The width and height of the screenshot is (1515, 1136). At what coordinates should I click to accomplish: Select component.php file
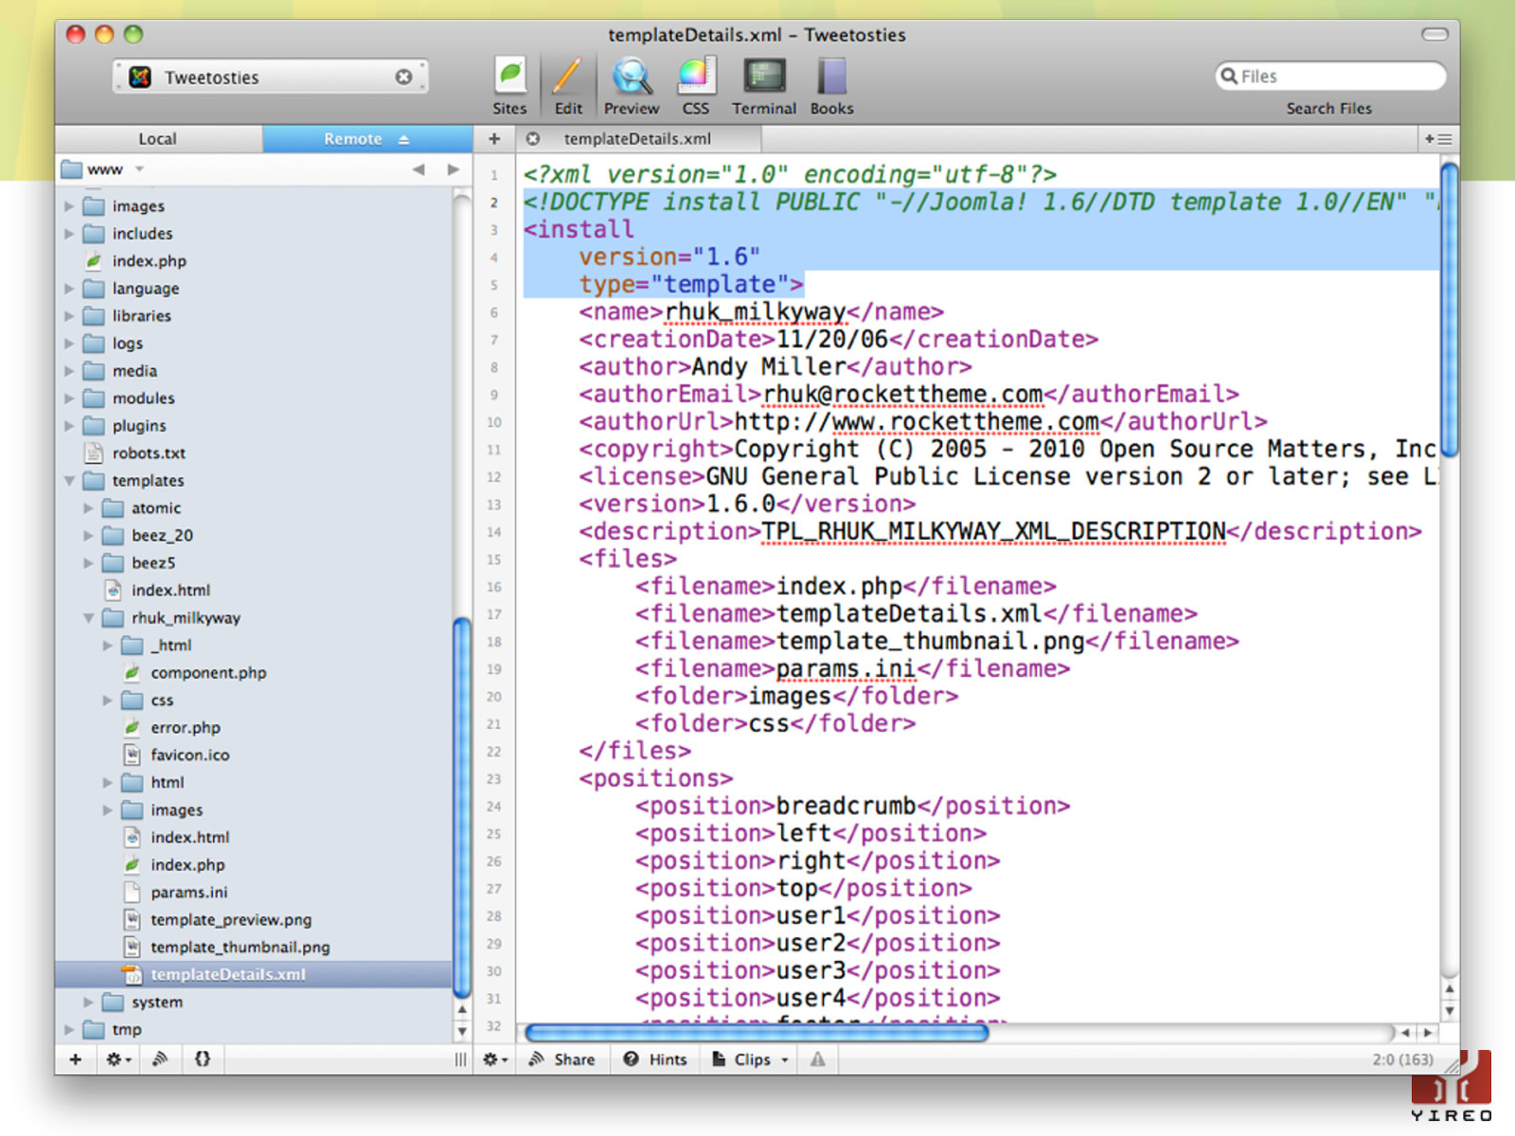[x=207, y=672]
